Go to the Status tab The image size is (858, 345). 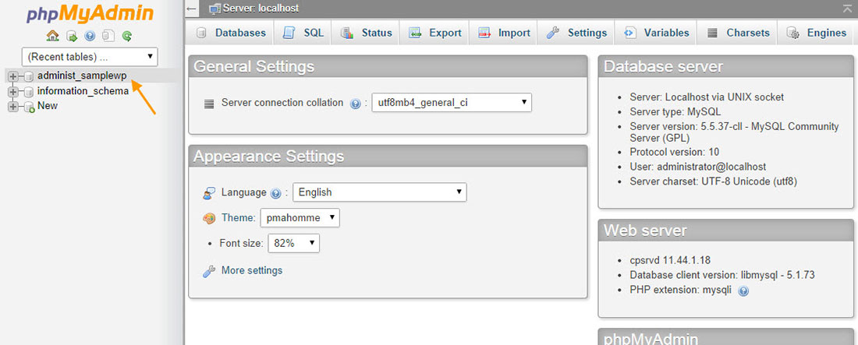pos(366,33)
